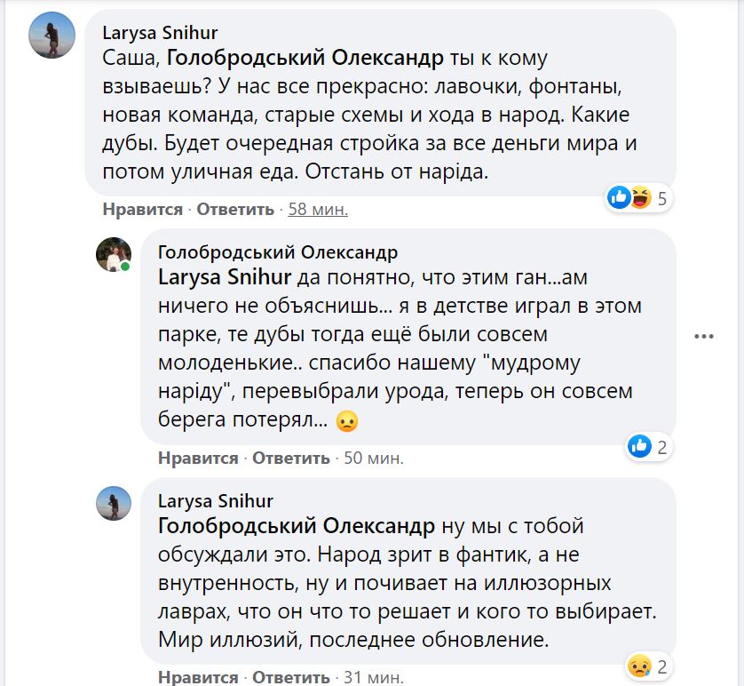Click the Larysa Snihur mention in second comment
The height and width of the screenshot is (686, 744).
tap(226, 276)
